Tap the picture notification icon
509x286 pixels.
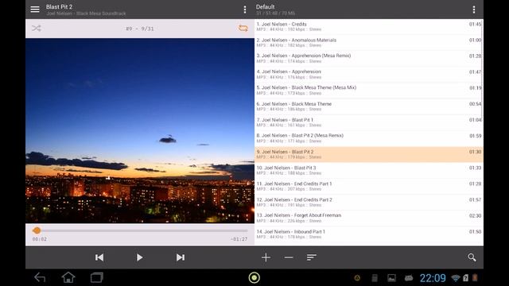pyautogui.click(x=391, y=278)
